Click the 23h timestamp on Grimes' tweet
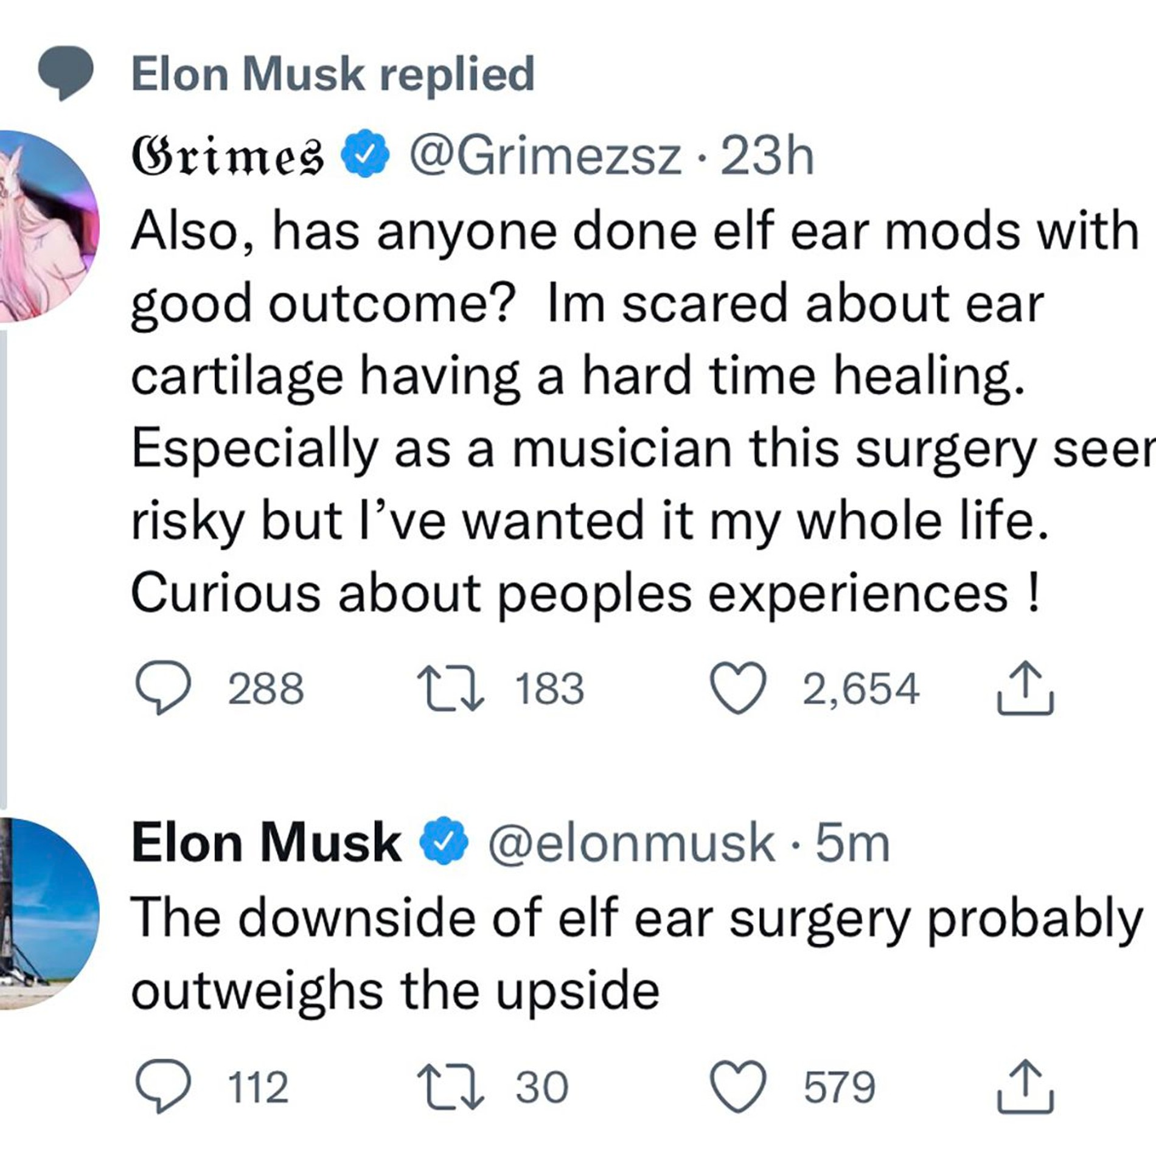 click(767, 157)
